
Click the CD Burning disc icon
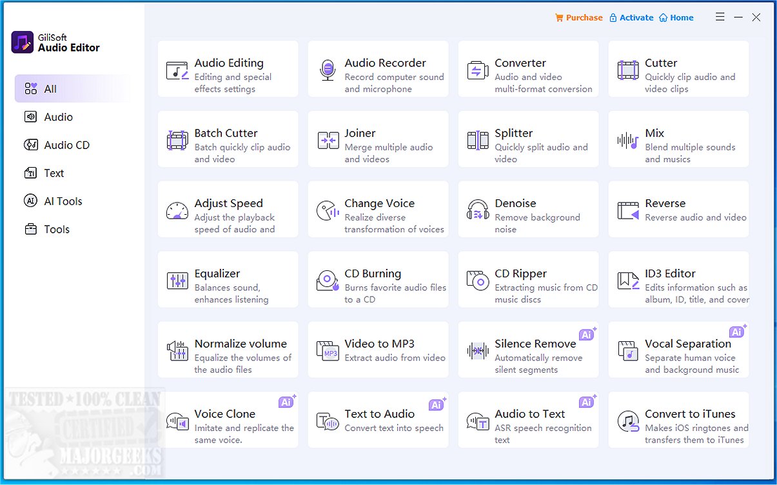[x=328, y=281]
